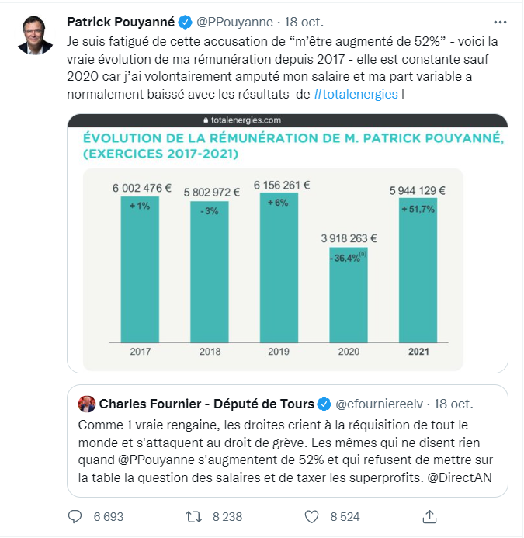Click the 8 524 likes count
524x538 pixels.
click(345, 515)
